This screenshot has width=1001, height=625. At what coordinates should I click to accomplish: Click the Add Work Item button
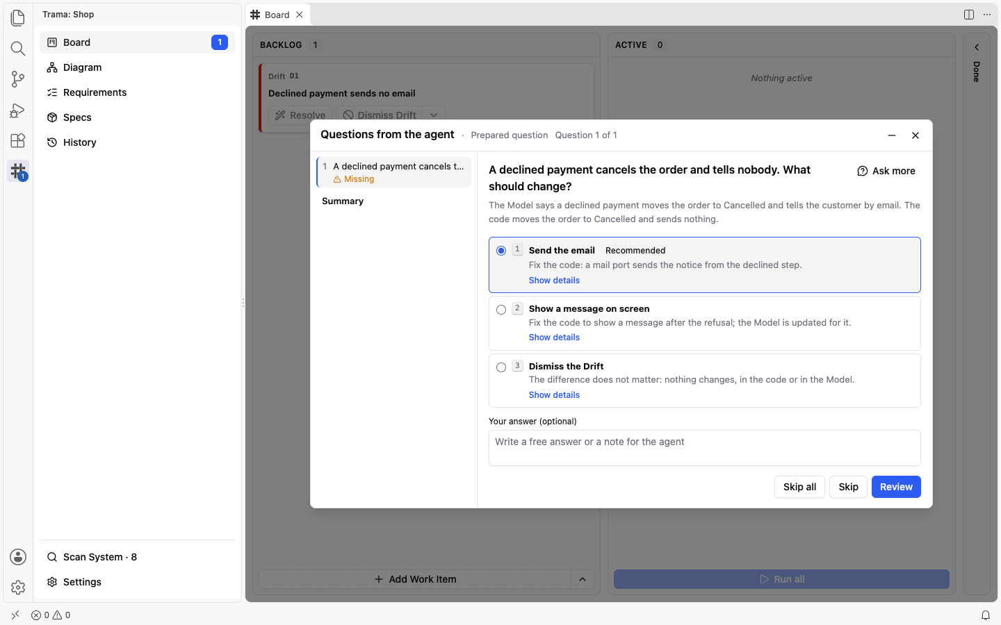pos(415,579)
